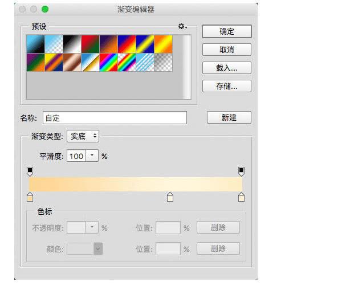This screenshot has width=342, height=290.
Task: Open the 颜色 color dropdown arrow
Action: (x=98, y=248)
